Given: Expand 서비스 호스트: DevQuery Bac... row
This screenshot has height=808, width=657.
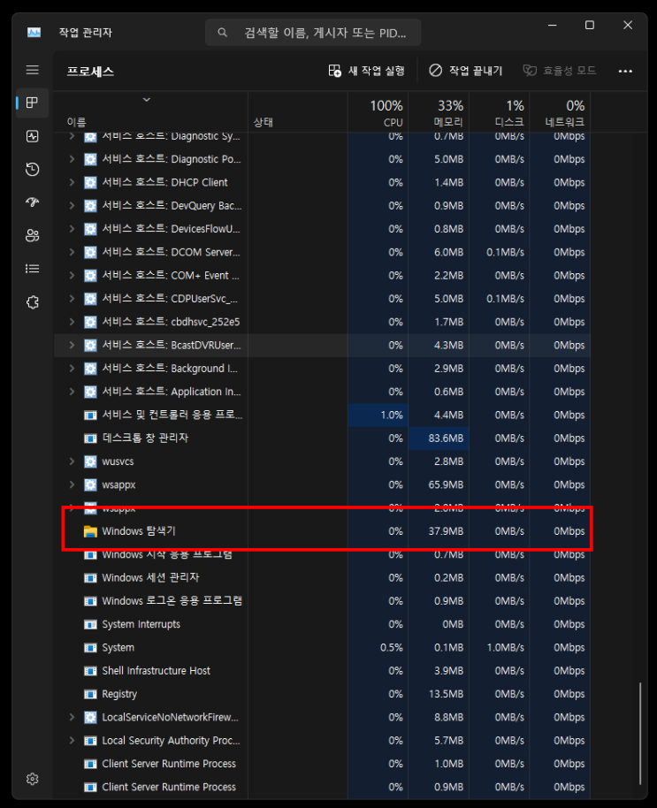Looking at the screenshot, I should click(x=72, y=206).
